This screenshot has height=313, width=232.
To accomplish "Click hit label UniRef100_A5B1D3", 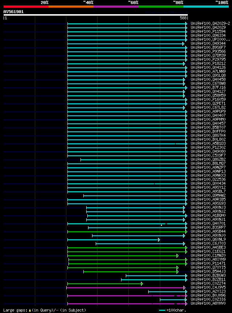I will (x=208, y=143).
